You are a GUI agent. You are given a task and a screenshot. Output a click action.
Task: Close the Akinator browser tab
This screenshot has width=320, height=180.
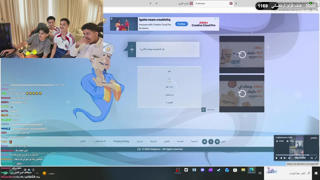coord(196,3)
